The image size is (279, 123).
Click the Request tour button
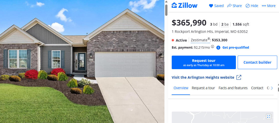(x=204, y=62)
